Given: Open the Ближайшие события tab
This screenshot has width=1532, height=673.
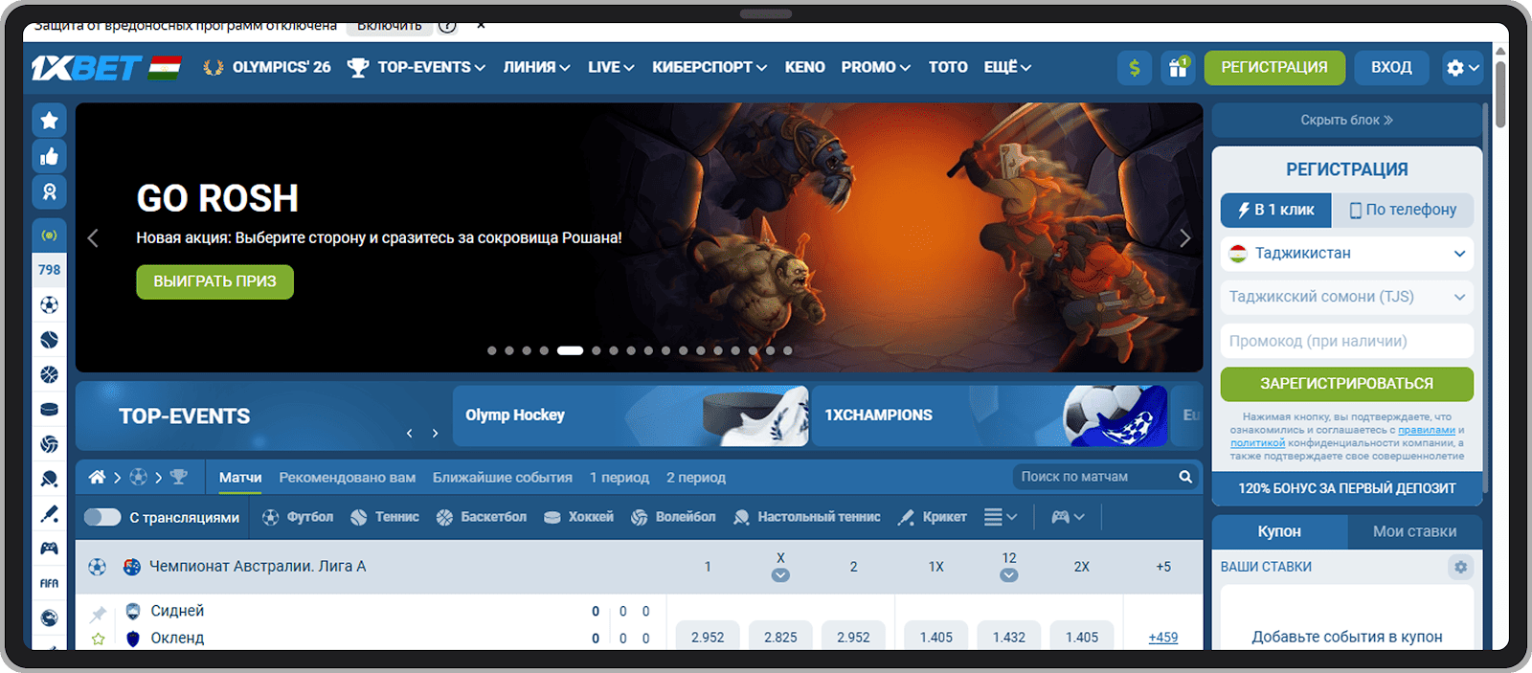Looking at the screenshot, I should (502, 477).
